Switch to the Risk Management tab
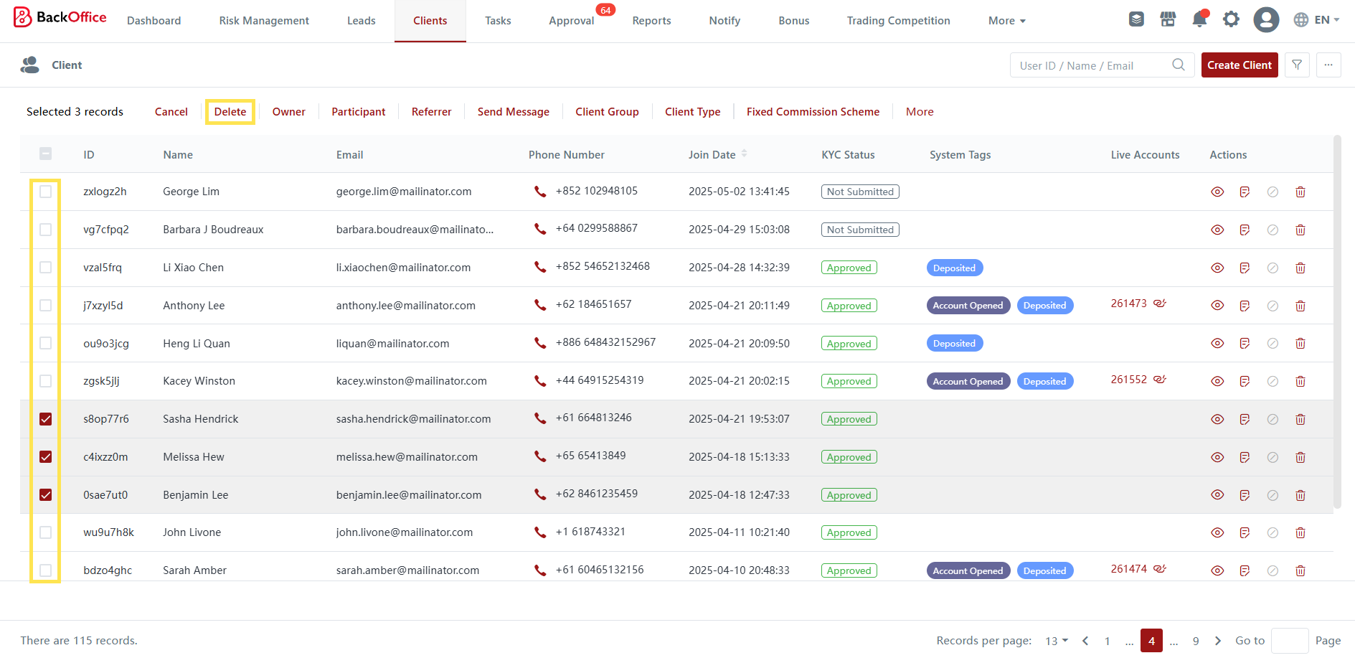The image size is (1355, 658). point(264,21)
